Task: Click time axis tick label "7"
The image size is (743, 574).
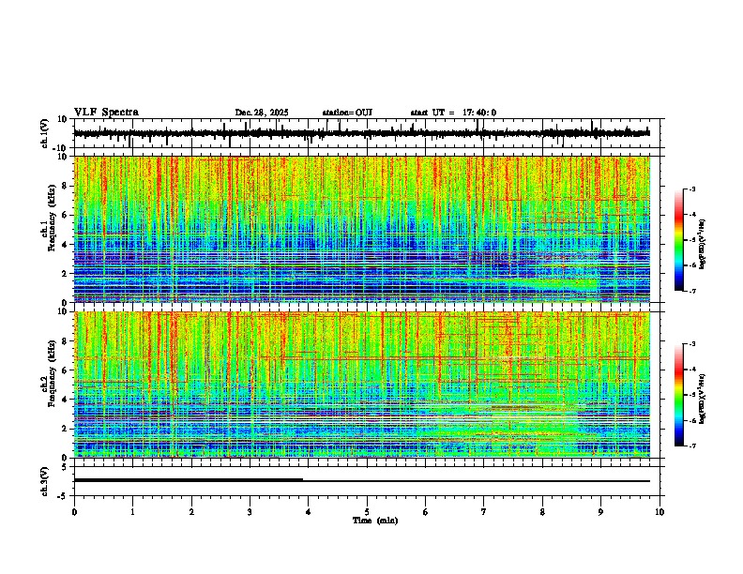Action: 484,511
